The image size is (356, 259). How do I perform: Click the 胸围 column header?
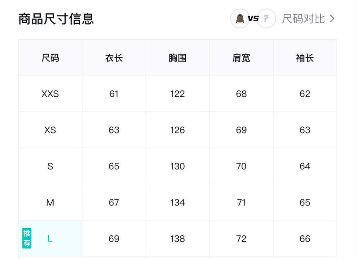pos(177,58)
